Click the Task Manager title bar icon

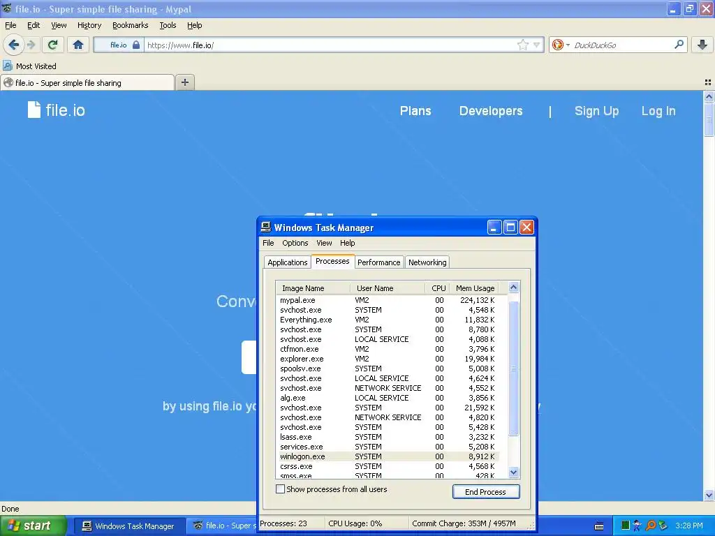[x=265, y=227]
